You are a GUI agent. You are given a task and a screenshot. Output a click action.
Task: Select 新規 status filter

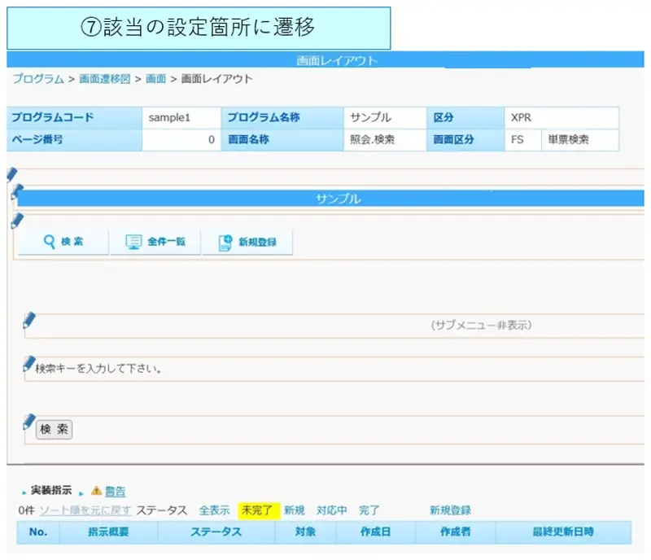(295, 510)
